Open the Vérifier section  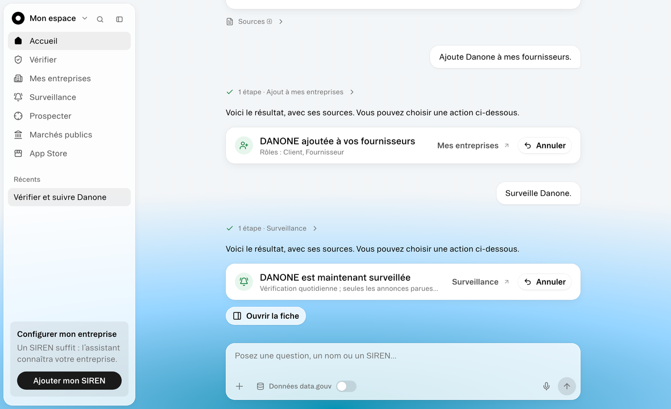[x=69, y=60]
